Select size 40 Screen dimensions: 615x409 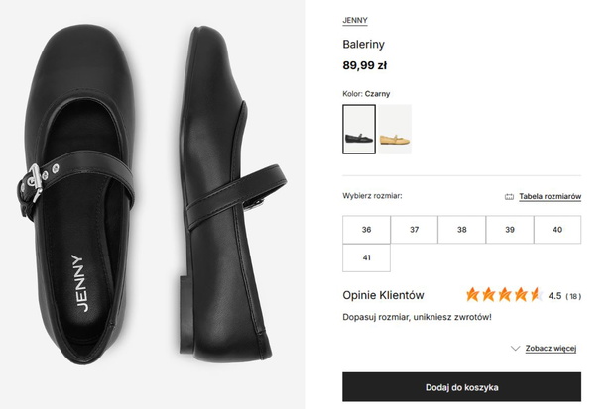557,229
